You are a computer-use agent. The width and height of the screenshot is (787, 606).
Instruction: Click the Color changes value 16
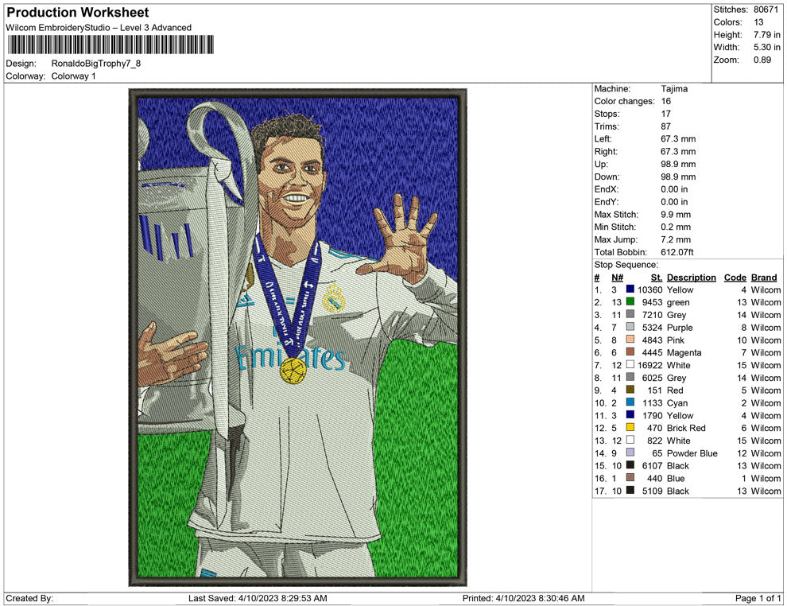tap(666, 102)
